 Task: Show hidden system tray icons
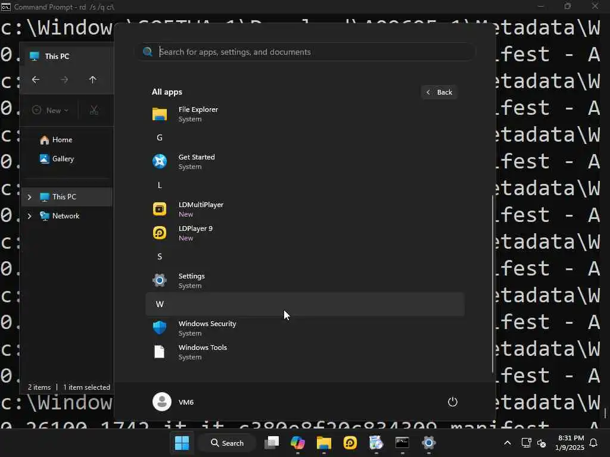(x=508, y=443)
